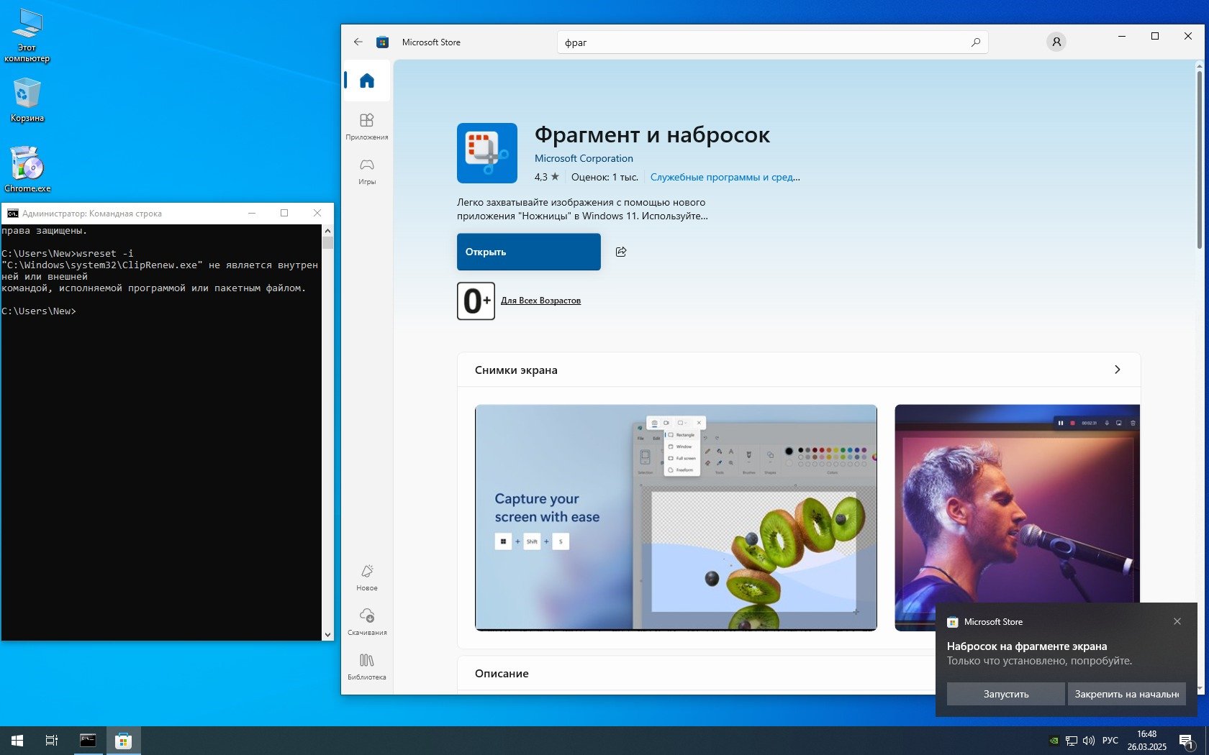This screenshot has width=1209, height=755.
Task: Go back with the Store back arrow
Action: 358,42
